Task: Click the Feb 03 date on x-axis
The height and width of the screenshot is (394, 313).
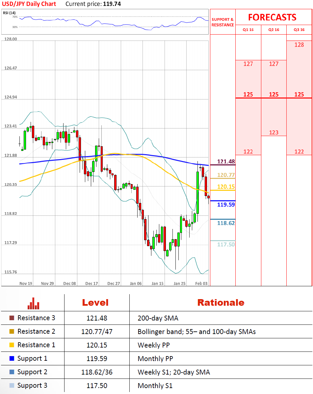Action: (201, 283)
